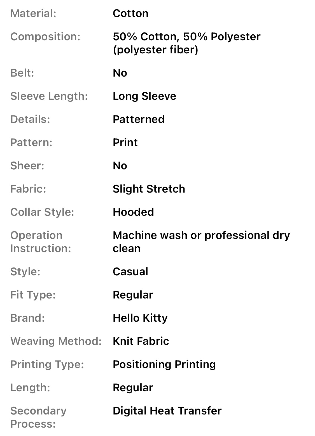The image size is (315, 436).
Task: Tap the Regular value beside Length
Action: 133,388
